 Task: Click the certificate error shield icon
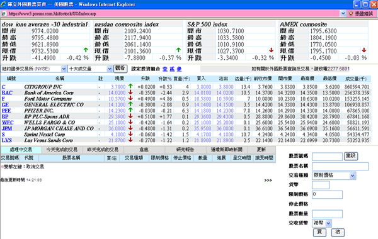350,14
